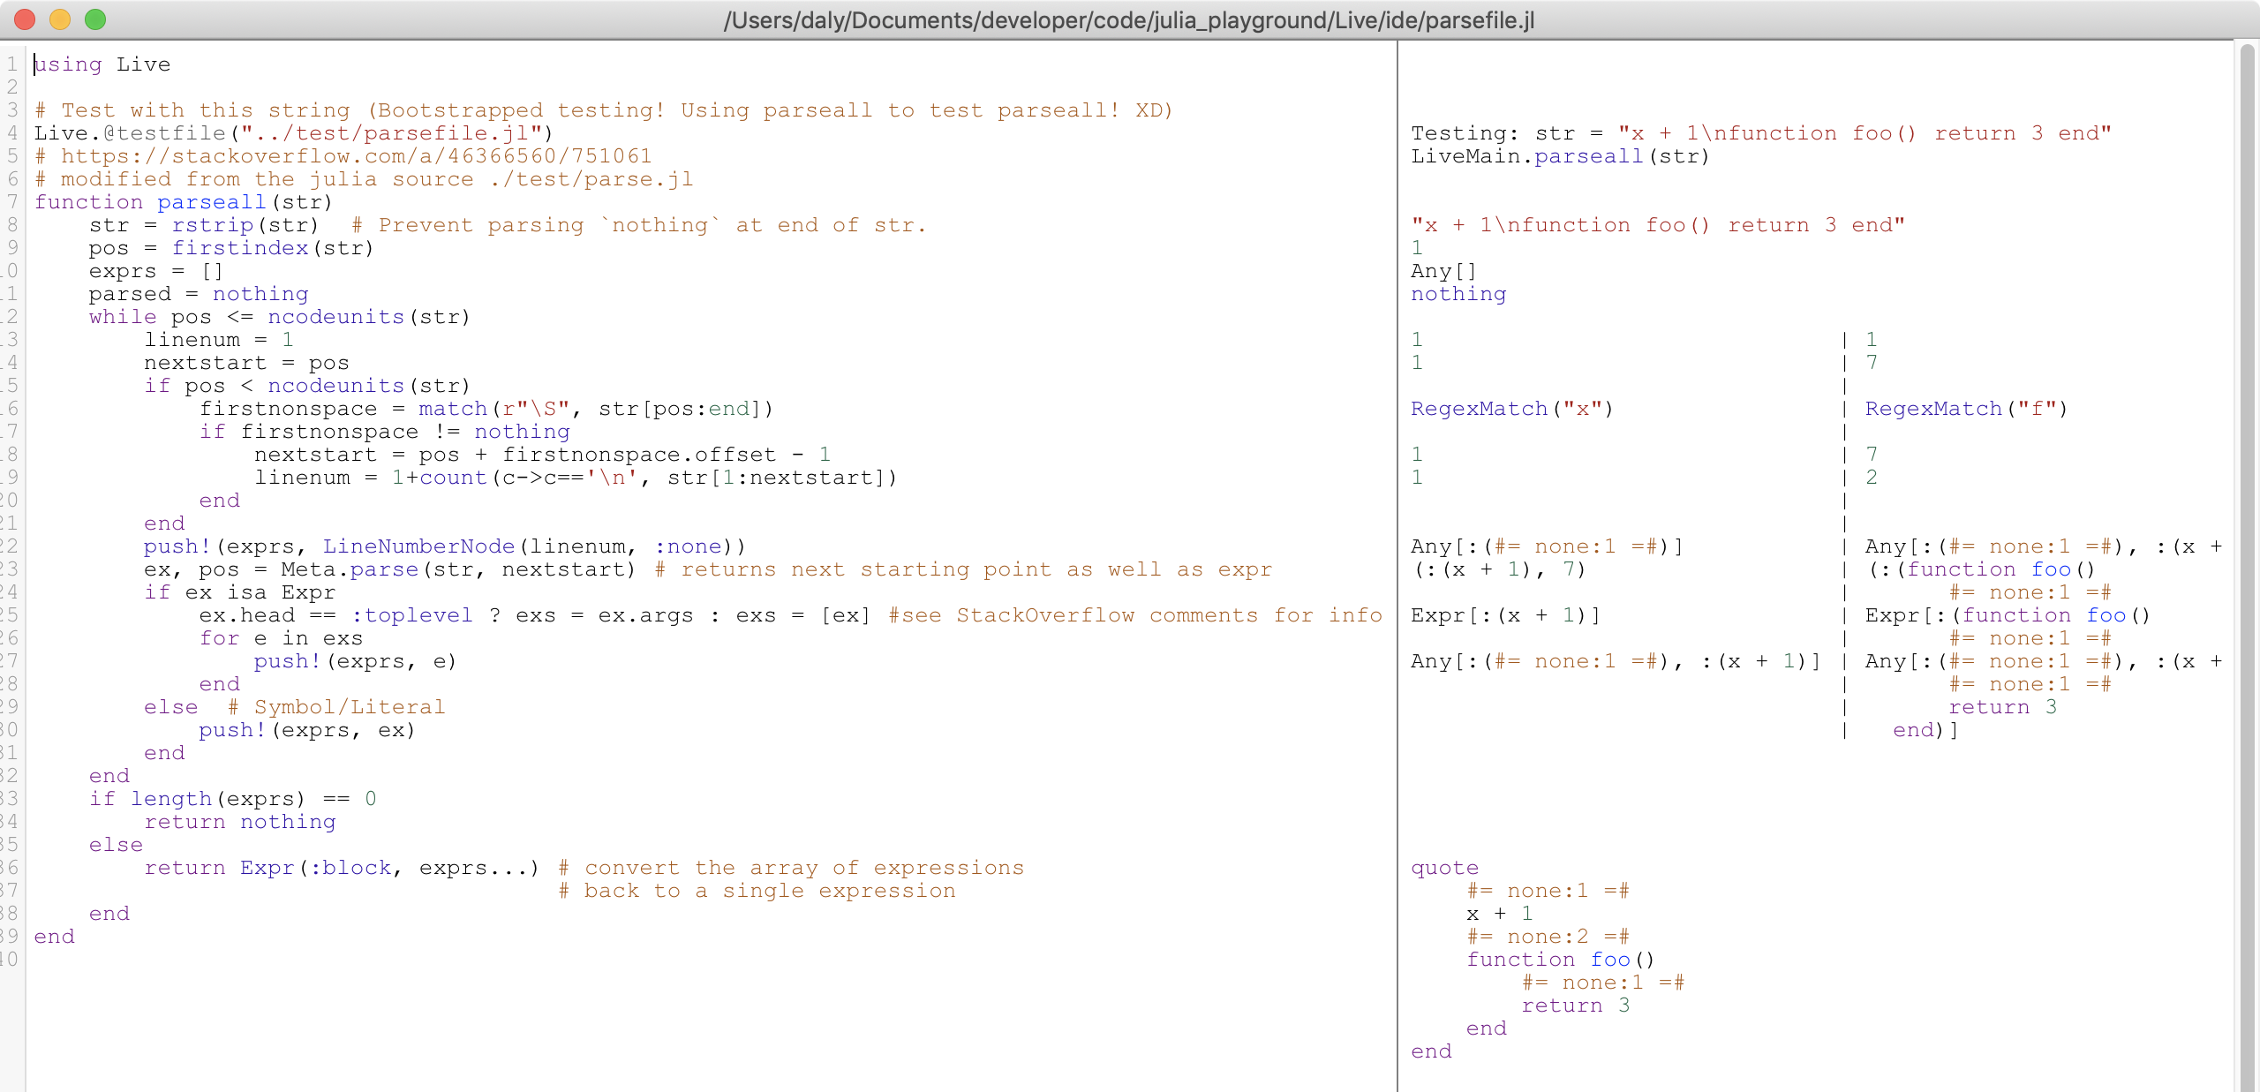Click the 'function parseall(str)' definition line
The width and height of the screenshot is (2260, 1092).
tap(183, 202)
